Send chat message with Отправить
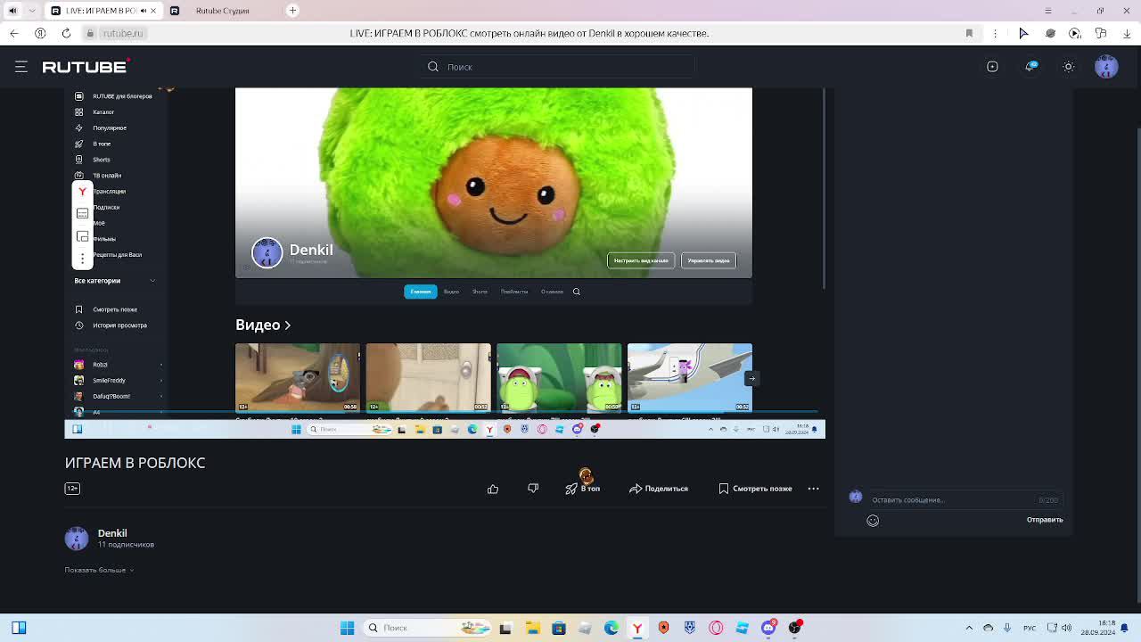 (x=1045, y=520)
